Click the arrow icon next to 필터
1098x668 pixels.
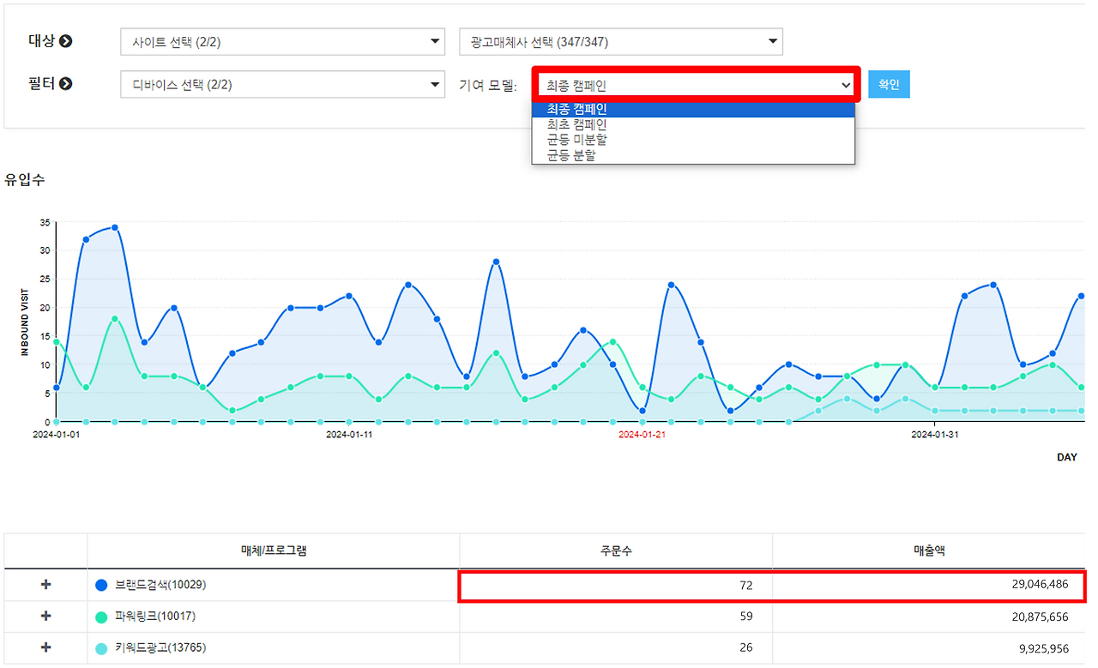[x=65, y=84]
